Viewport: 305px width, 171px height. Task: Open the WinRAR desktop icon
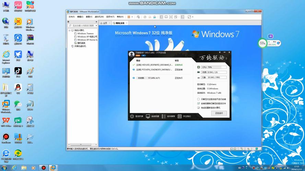pos(30,39)
